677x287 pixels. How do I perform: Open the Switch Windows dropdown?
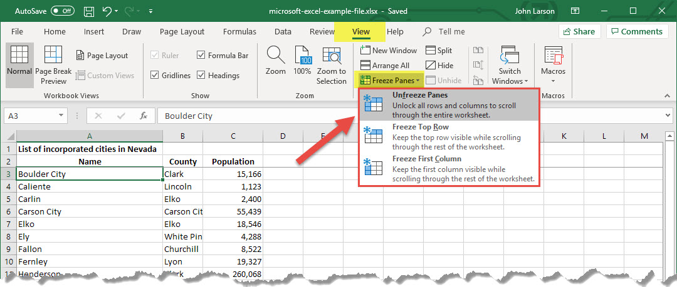click(510, 66)
